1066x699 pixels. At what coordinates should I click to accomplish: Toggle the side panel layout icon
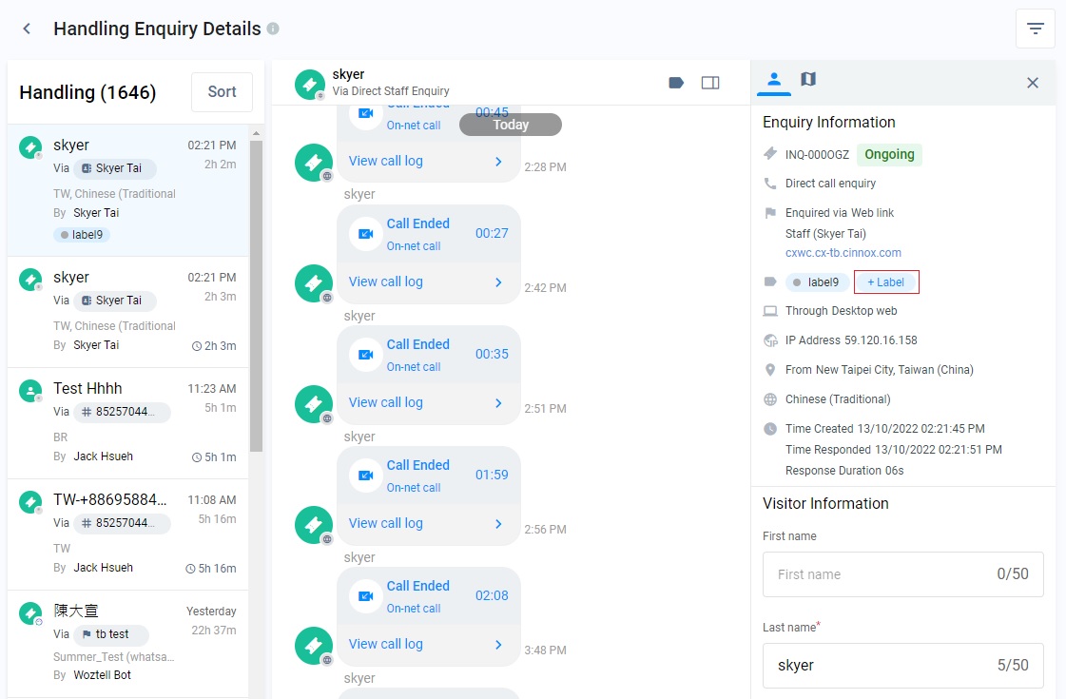[710, 83]
